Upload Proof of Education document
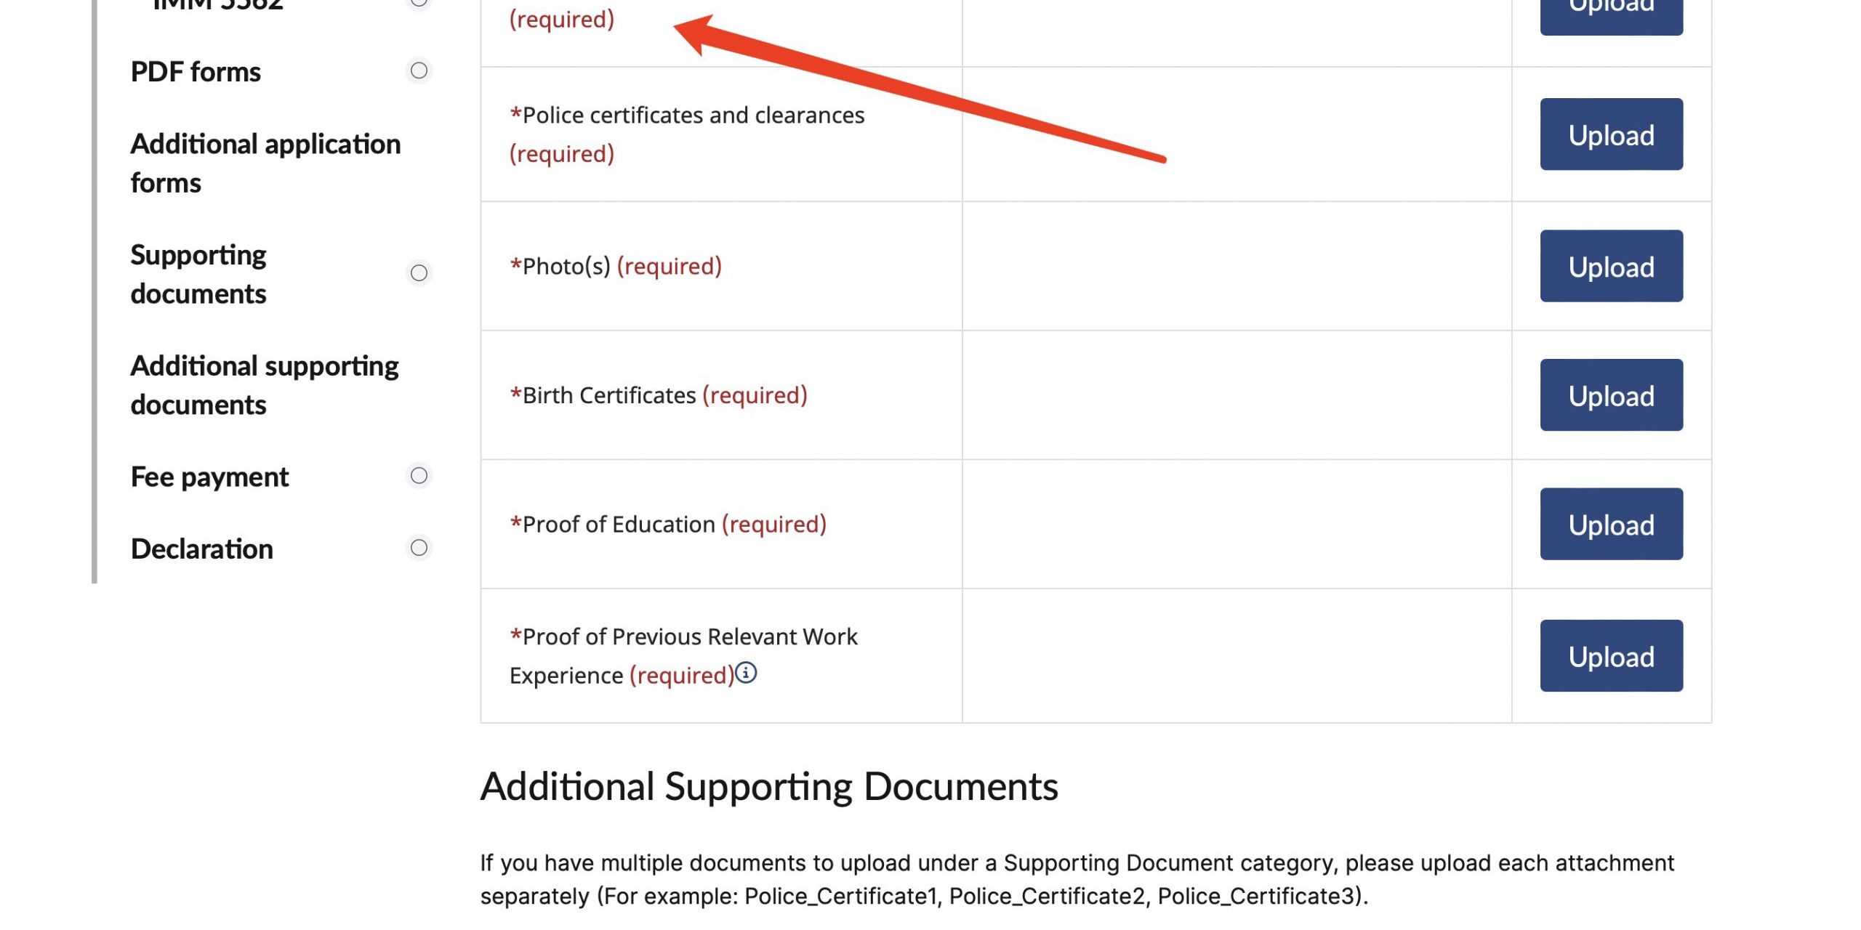This screenshot has height=930, width=1861. (x=1611, y=525)
